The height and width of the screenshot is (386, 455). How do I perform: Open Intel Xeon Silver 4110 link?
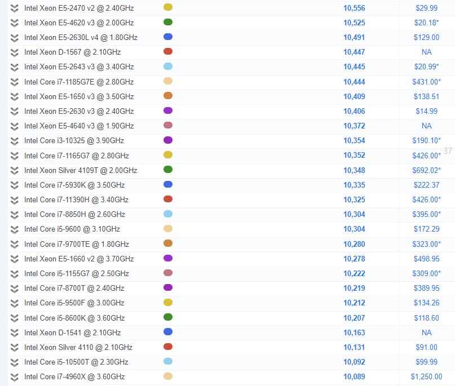pyautogui.click(x=78, y=348)
